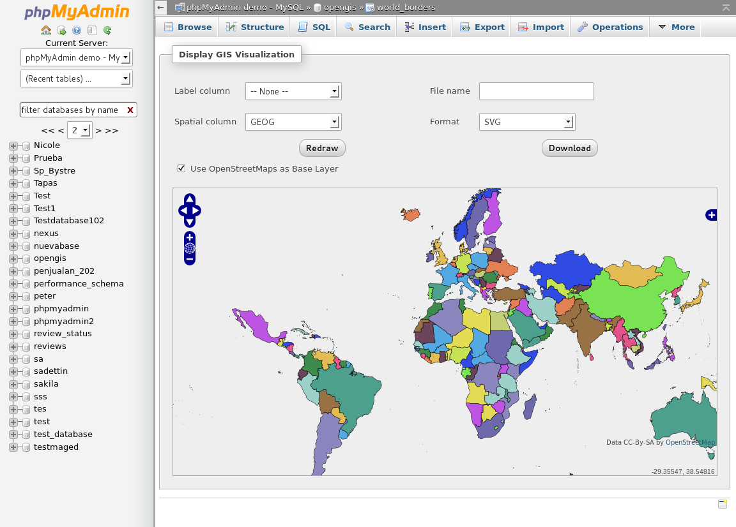Viewport: 736px width, 527px height.
Task: Click the File name input field
Action: click(x=536, y=91)
